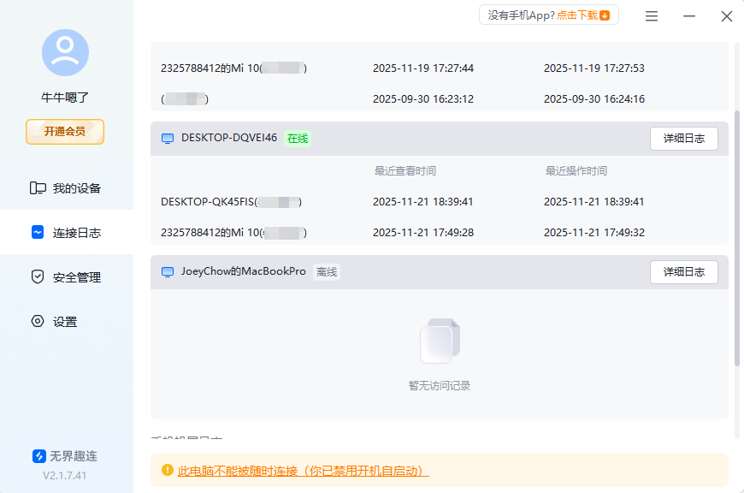Click the 连接日志 sidebar icon
Screen dimensions: 744x493
[37, 231]
